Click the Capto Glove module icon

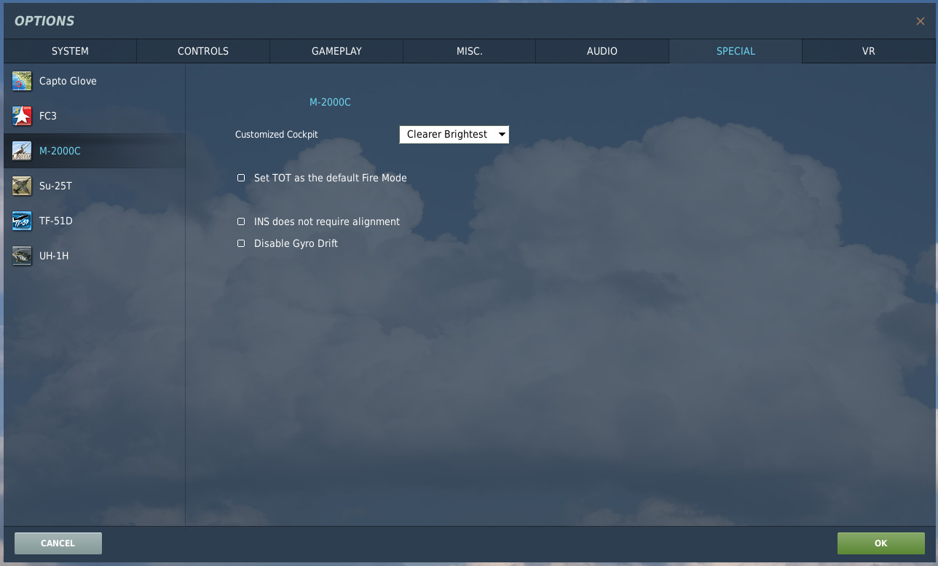(22, 81)
